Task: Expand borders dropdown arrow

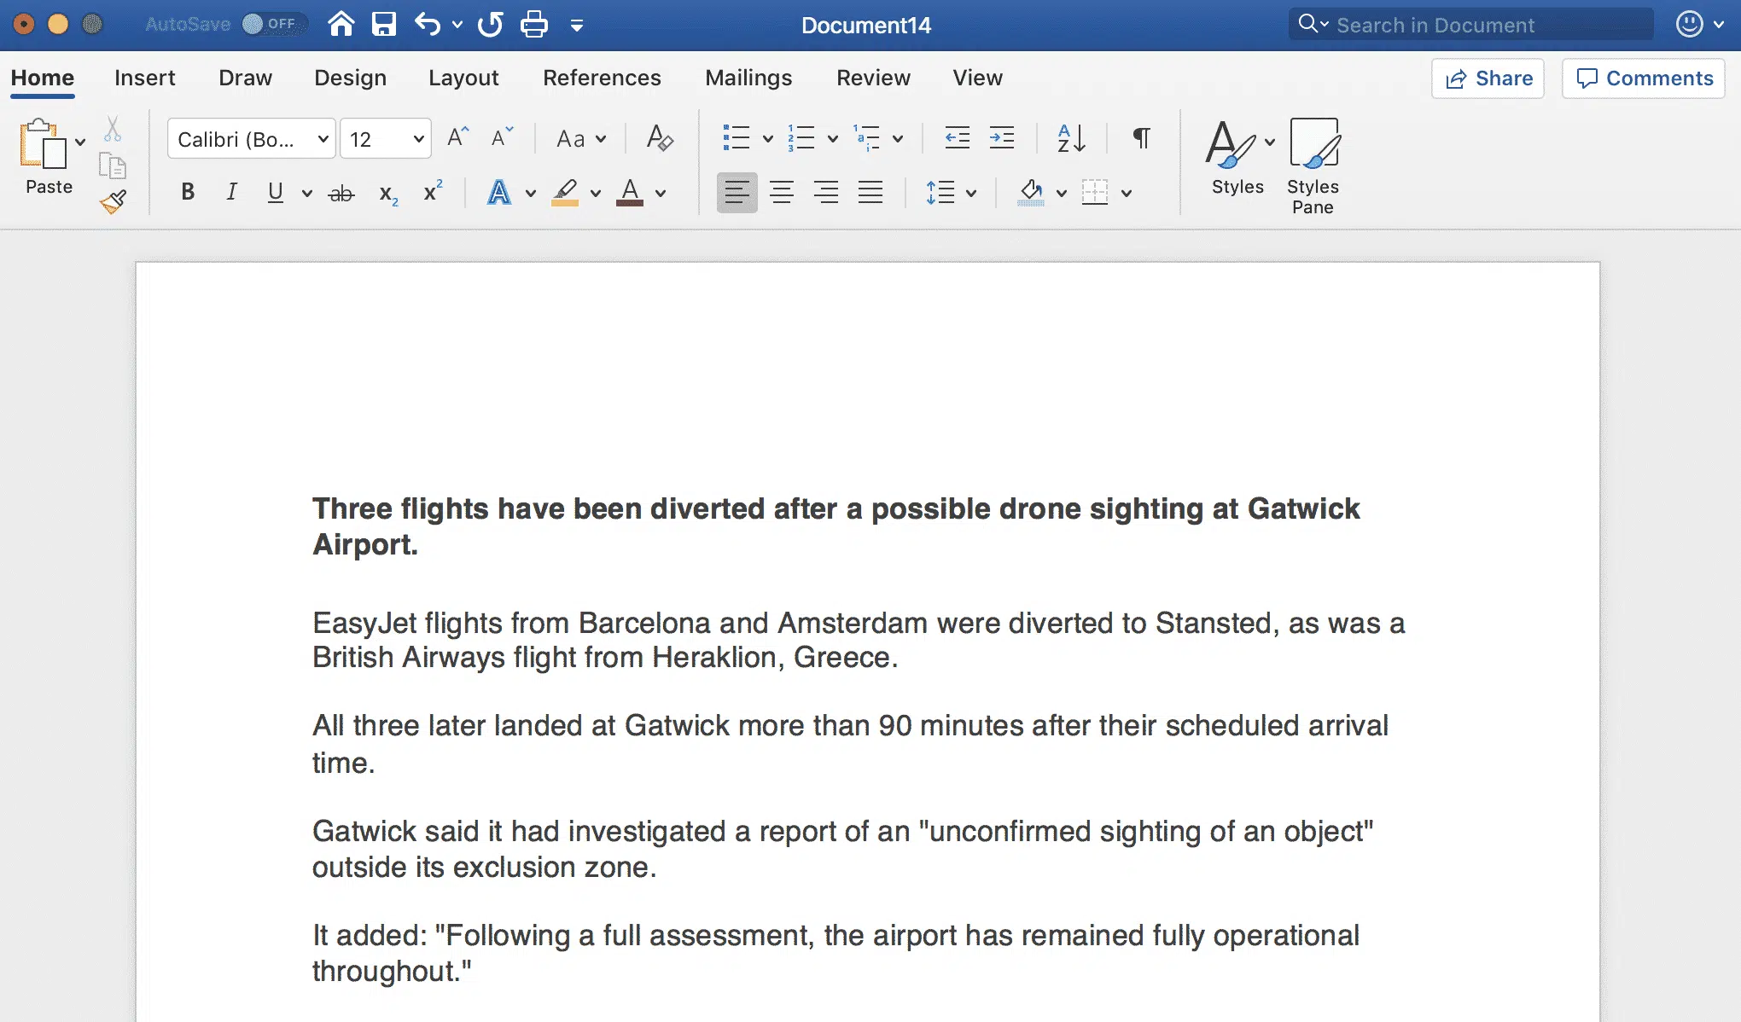Action: (x=1127, y=194)
